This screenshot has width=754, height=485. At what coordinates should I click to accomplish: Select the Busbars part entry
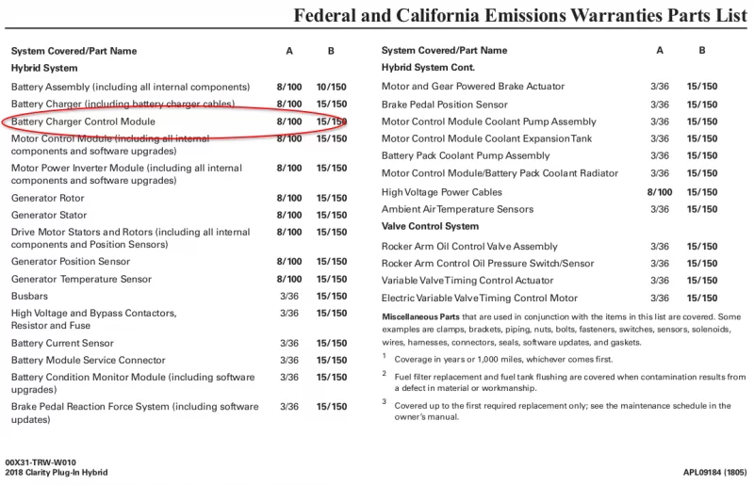click(x=31, y=296)
